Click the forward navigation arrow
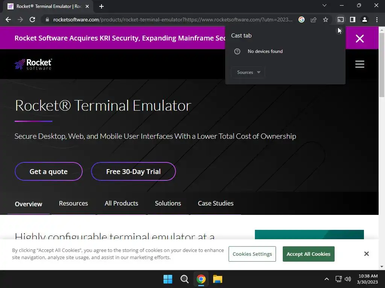 pos(20,19)
